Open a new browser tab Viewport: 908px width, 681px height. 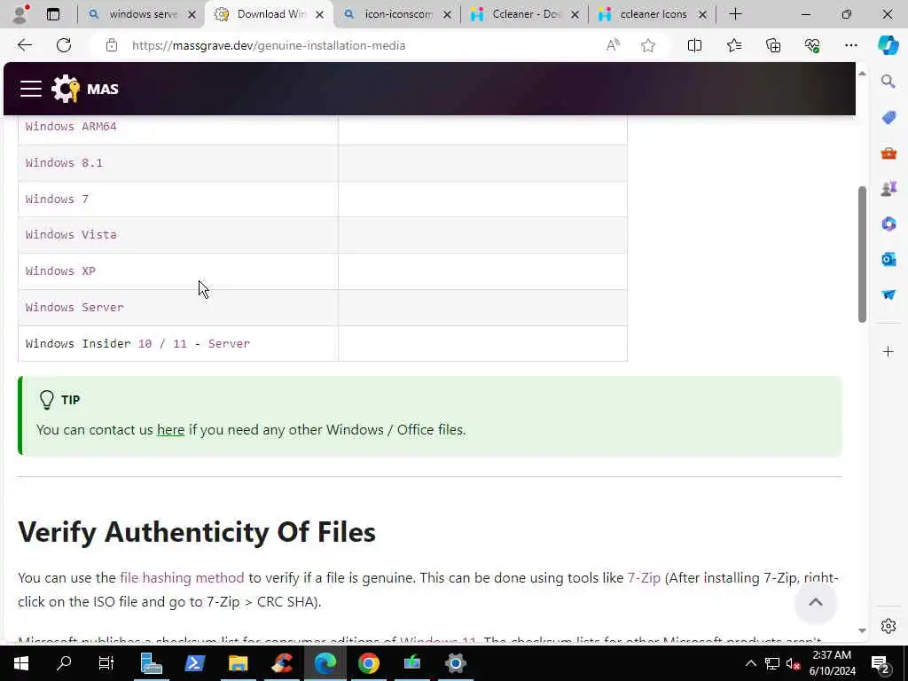click(735, 14)
